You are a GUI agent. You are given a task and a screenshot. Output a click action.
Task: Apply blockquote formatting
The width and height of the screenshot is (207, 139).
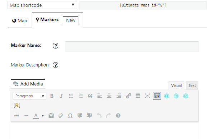tap(90, 96)
